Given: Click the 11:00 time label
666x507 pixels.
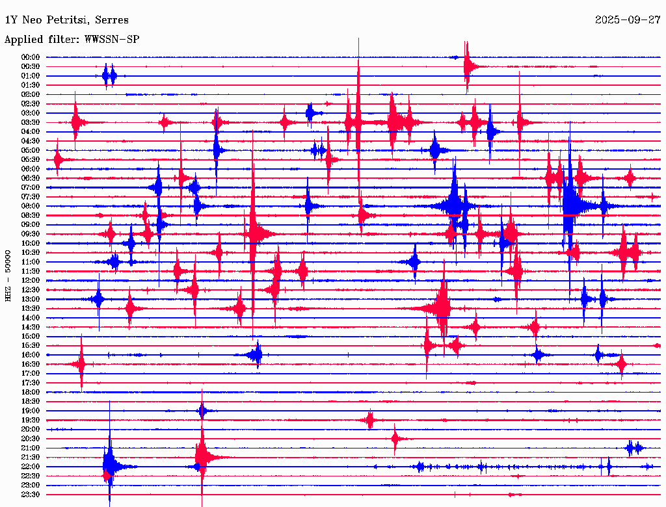Looking at the screenshot, I should coord(31,262).
